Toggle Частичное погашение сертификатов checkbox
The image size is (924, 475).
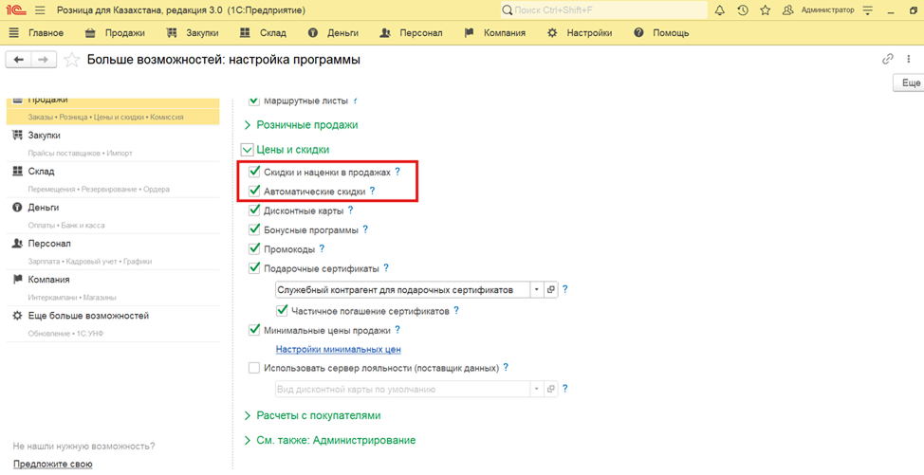(x=282, y=310)
